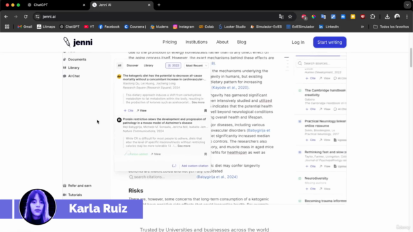The image size is (413, 232).
Task: Open the ExIESimulador bookmark
Action: (x=300, y=26)
